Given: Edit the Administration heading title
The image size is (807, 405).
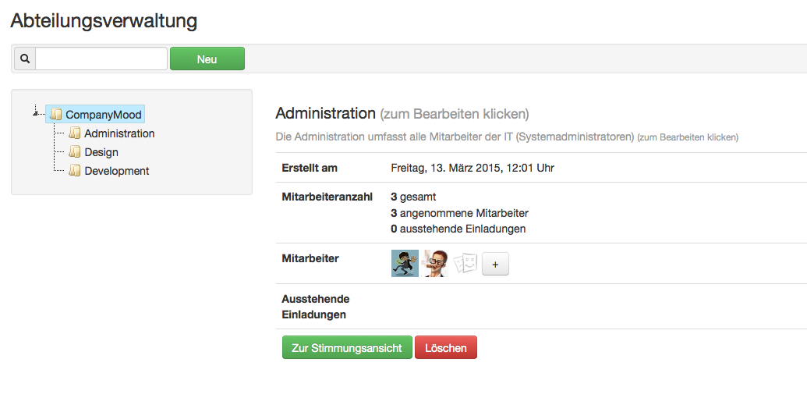Looking at the screenshot, I should 325,113.
